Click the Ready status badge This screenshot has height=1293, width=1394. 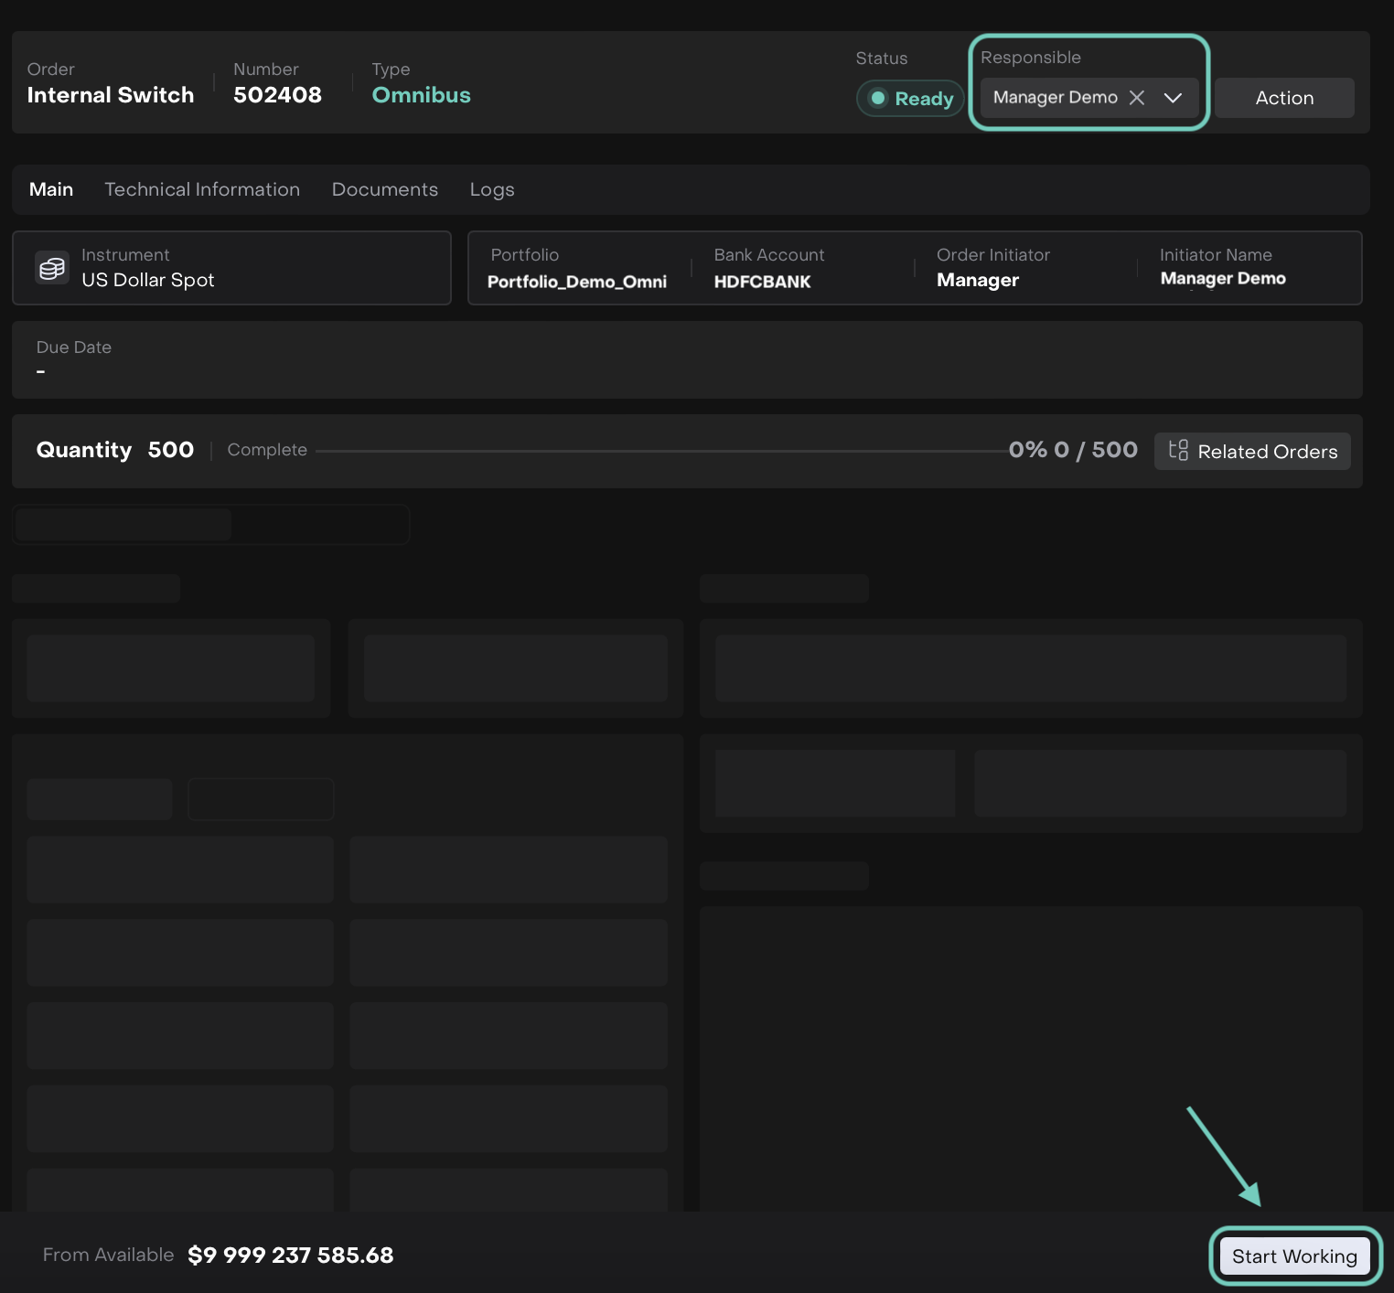(x=910, y=99)
